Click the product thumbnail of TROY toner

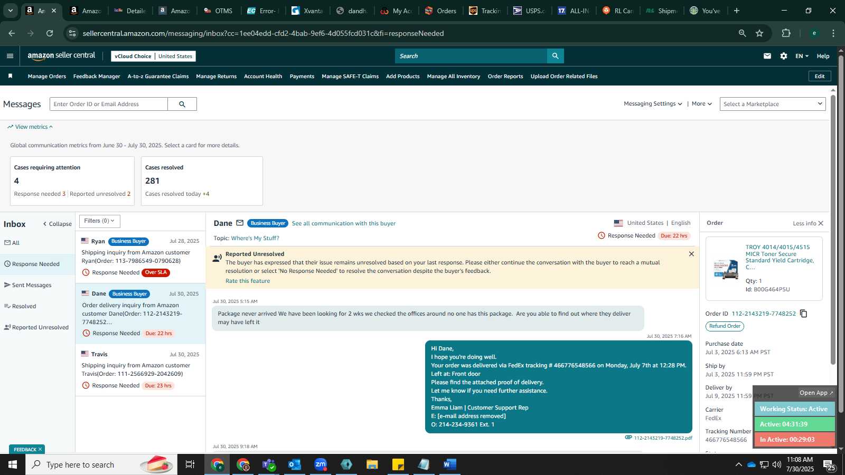[x=726, y=269]
